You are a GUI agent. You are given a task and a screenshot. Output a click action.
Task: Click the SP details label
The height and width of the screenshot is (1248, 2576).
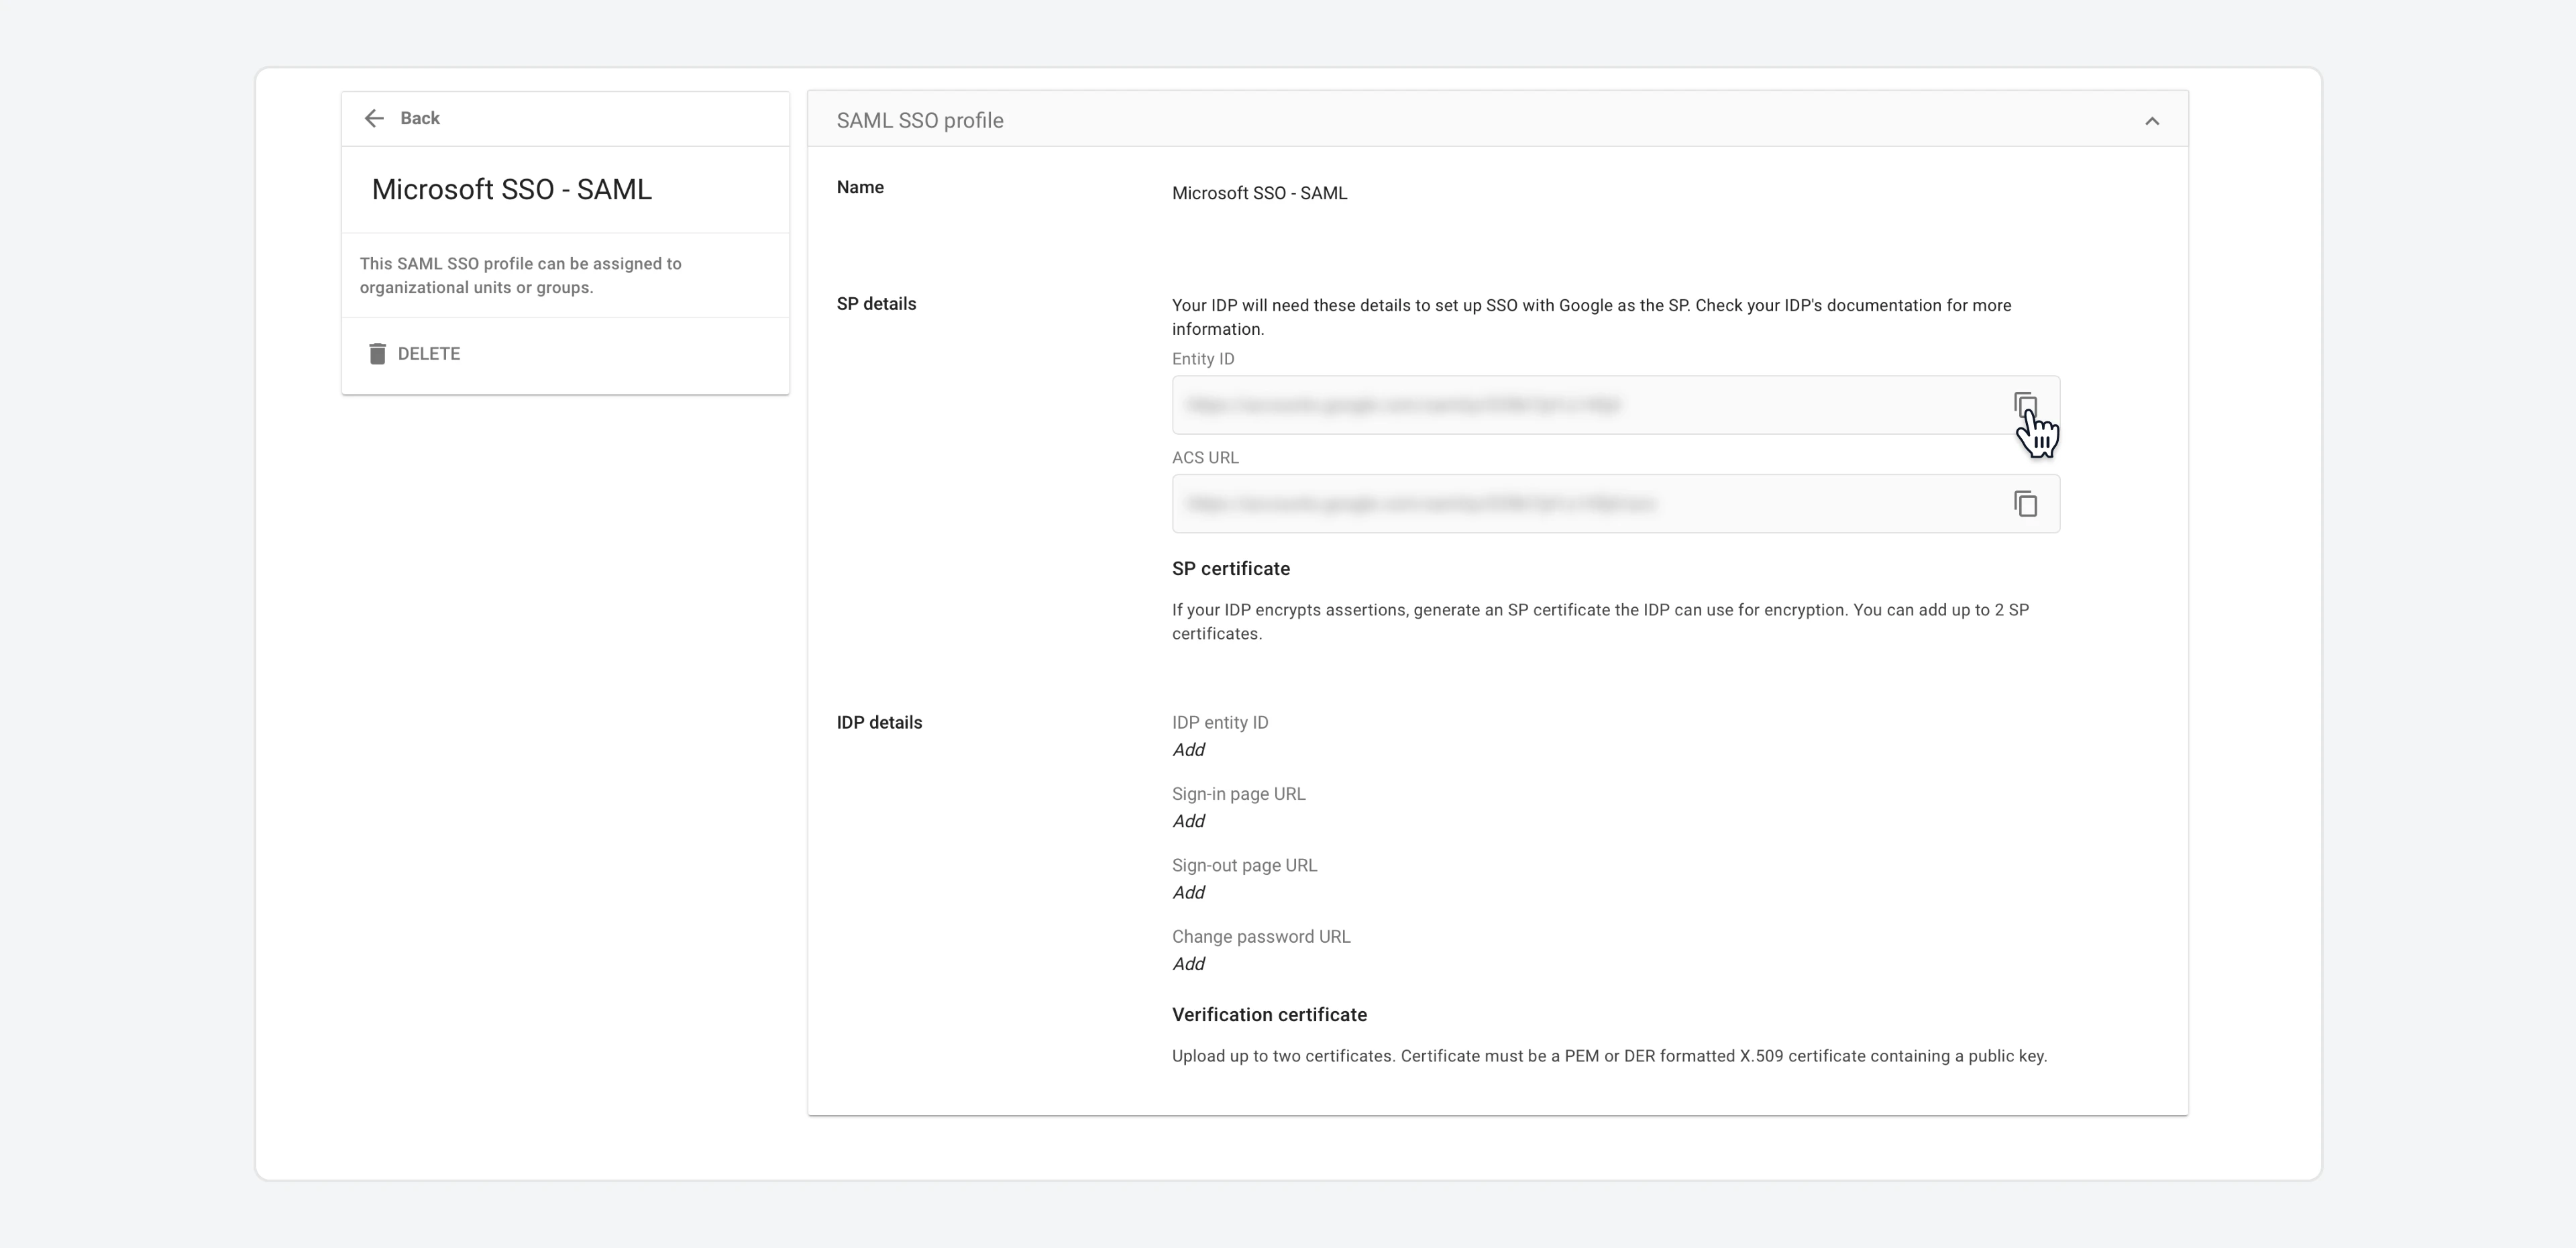[876, 304]
